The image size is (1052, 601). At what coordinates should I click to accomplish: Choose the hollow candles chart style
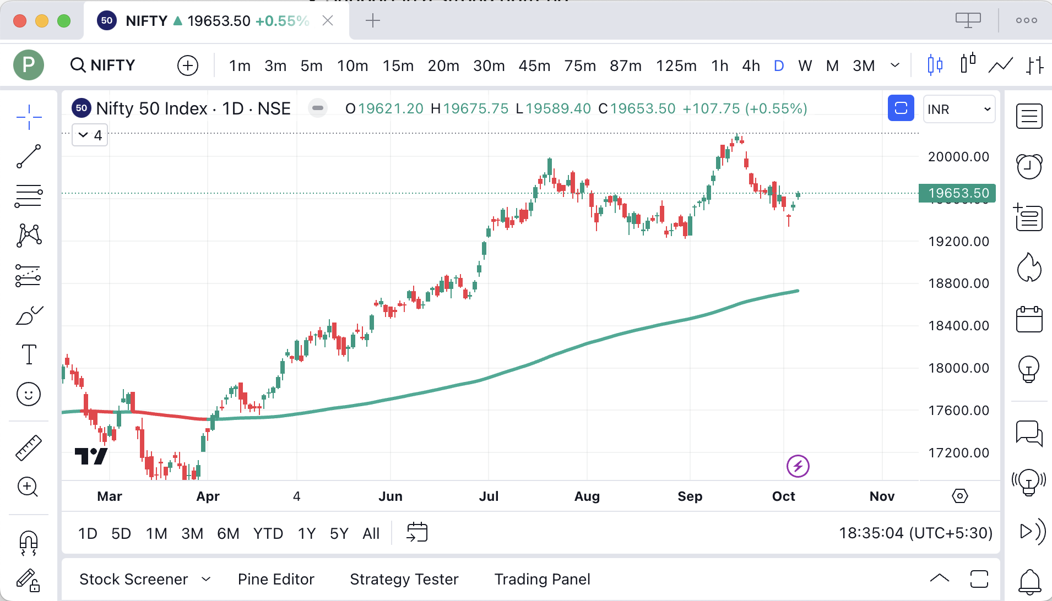968,64
